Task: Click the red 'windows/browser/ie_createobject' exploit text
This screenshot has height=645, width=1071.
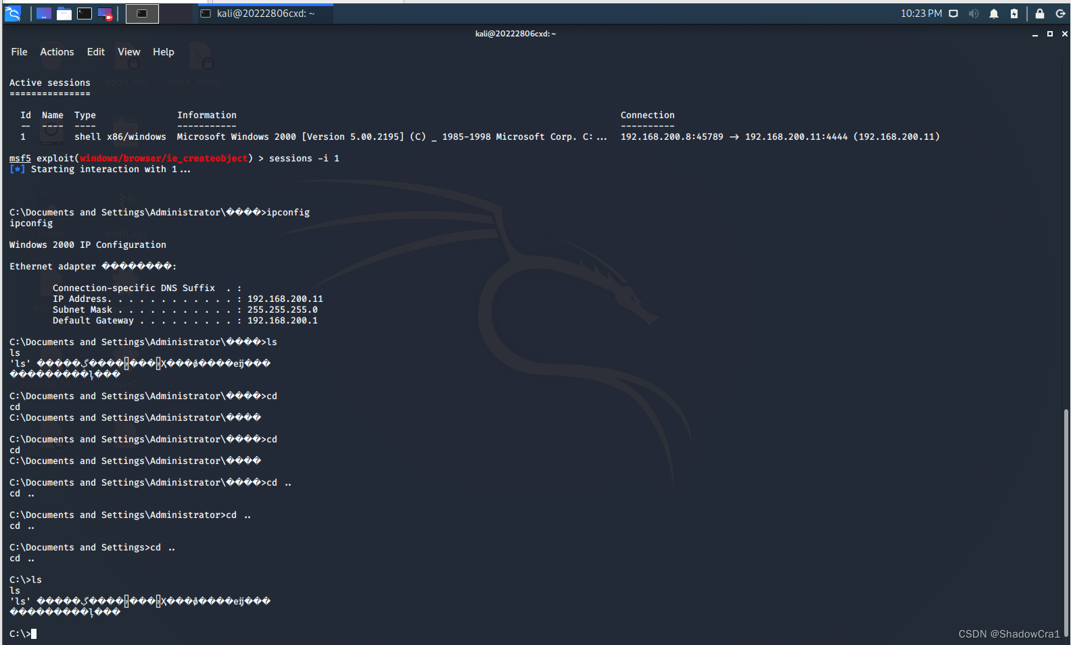Action: (x=164, y=158)
